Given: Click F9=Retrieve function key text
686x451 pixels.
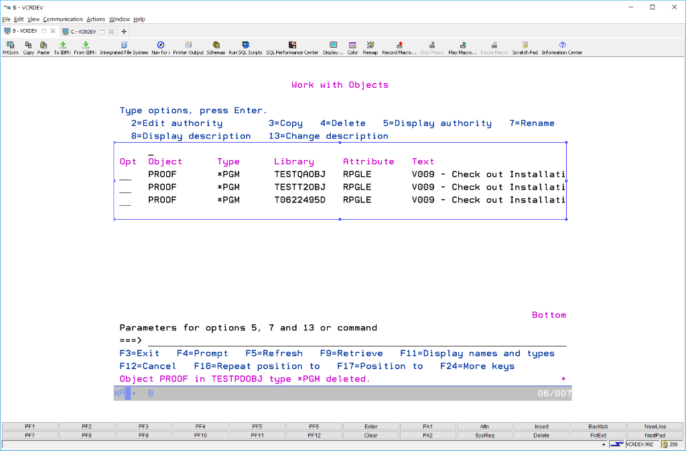Looking at the screenshot, I should pyautogui.click(x=351, y=353).
